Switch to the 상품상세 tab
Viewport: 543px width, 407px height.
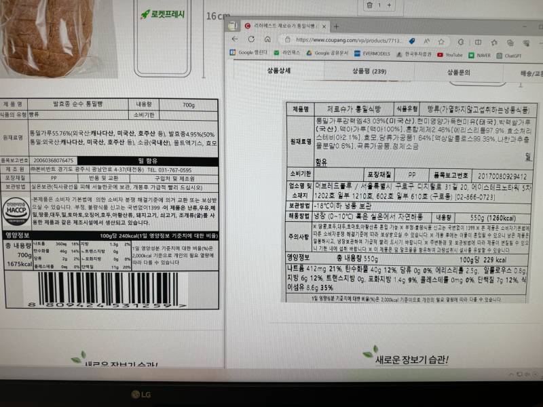click(279, 71)
